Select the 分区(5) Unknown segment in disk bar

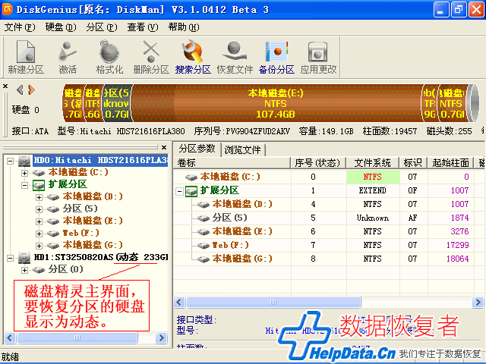117,103
